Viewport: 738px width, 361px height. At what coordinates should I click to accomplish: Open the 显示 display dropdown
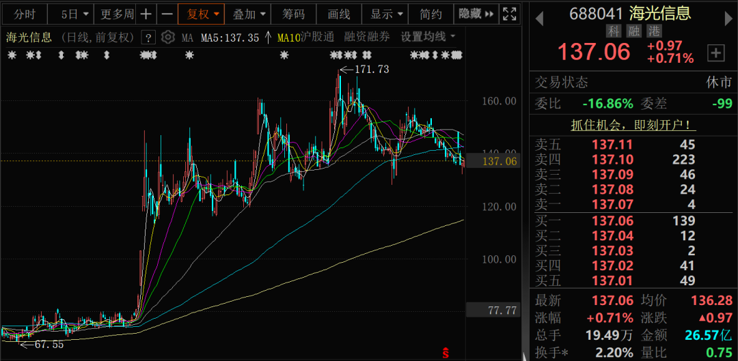tap(386, 14)
